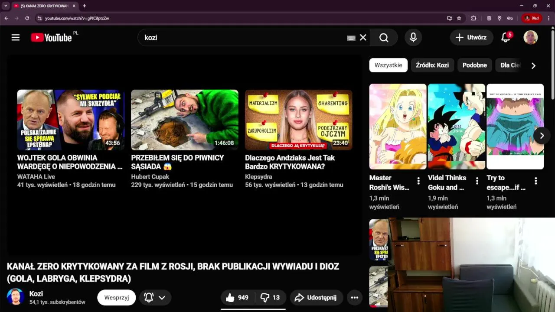Dislike the video with 13 dislikes
Screen dimensions: 555x312
pos(270,298)
